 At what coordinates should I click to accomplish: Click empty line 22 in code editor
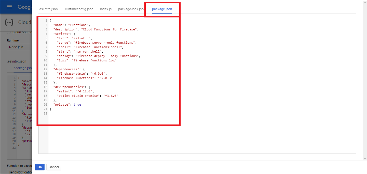[x=111, y=113]
